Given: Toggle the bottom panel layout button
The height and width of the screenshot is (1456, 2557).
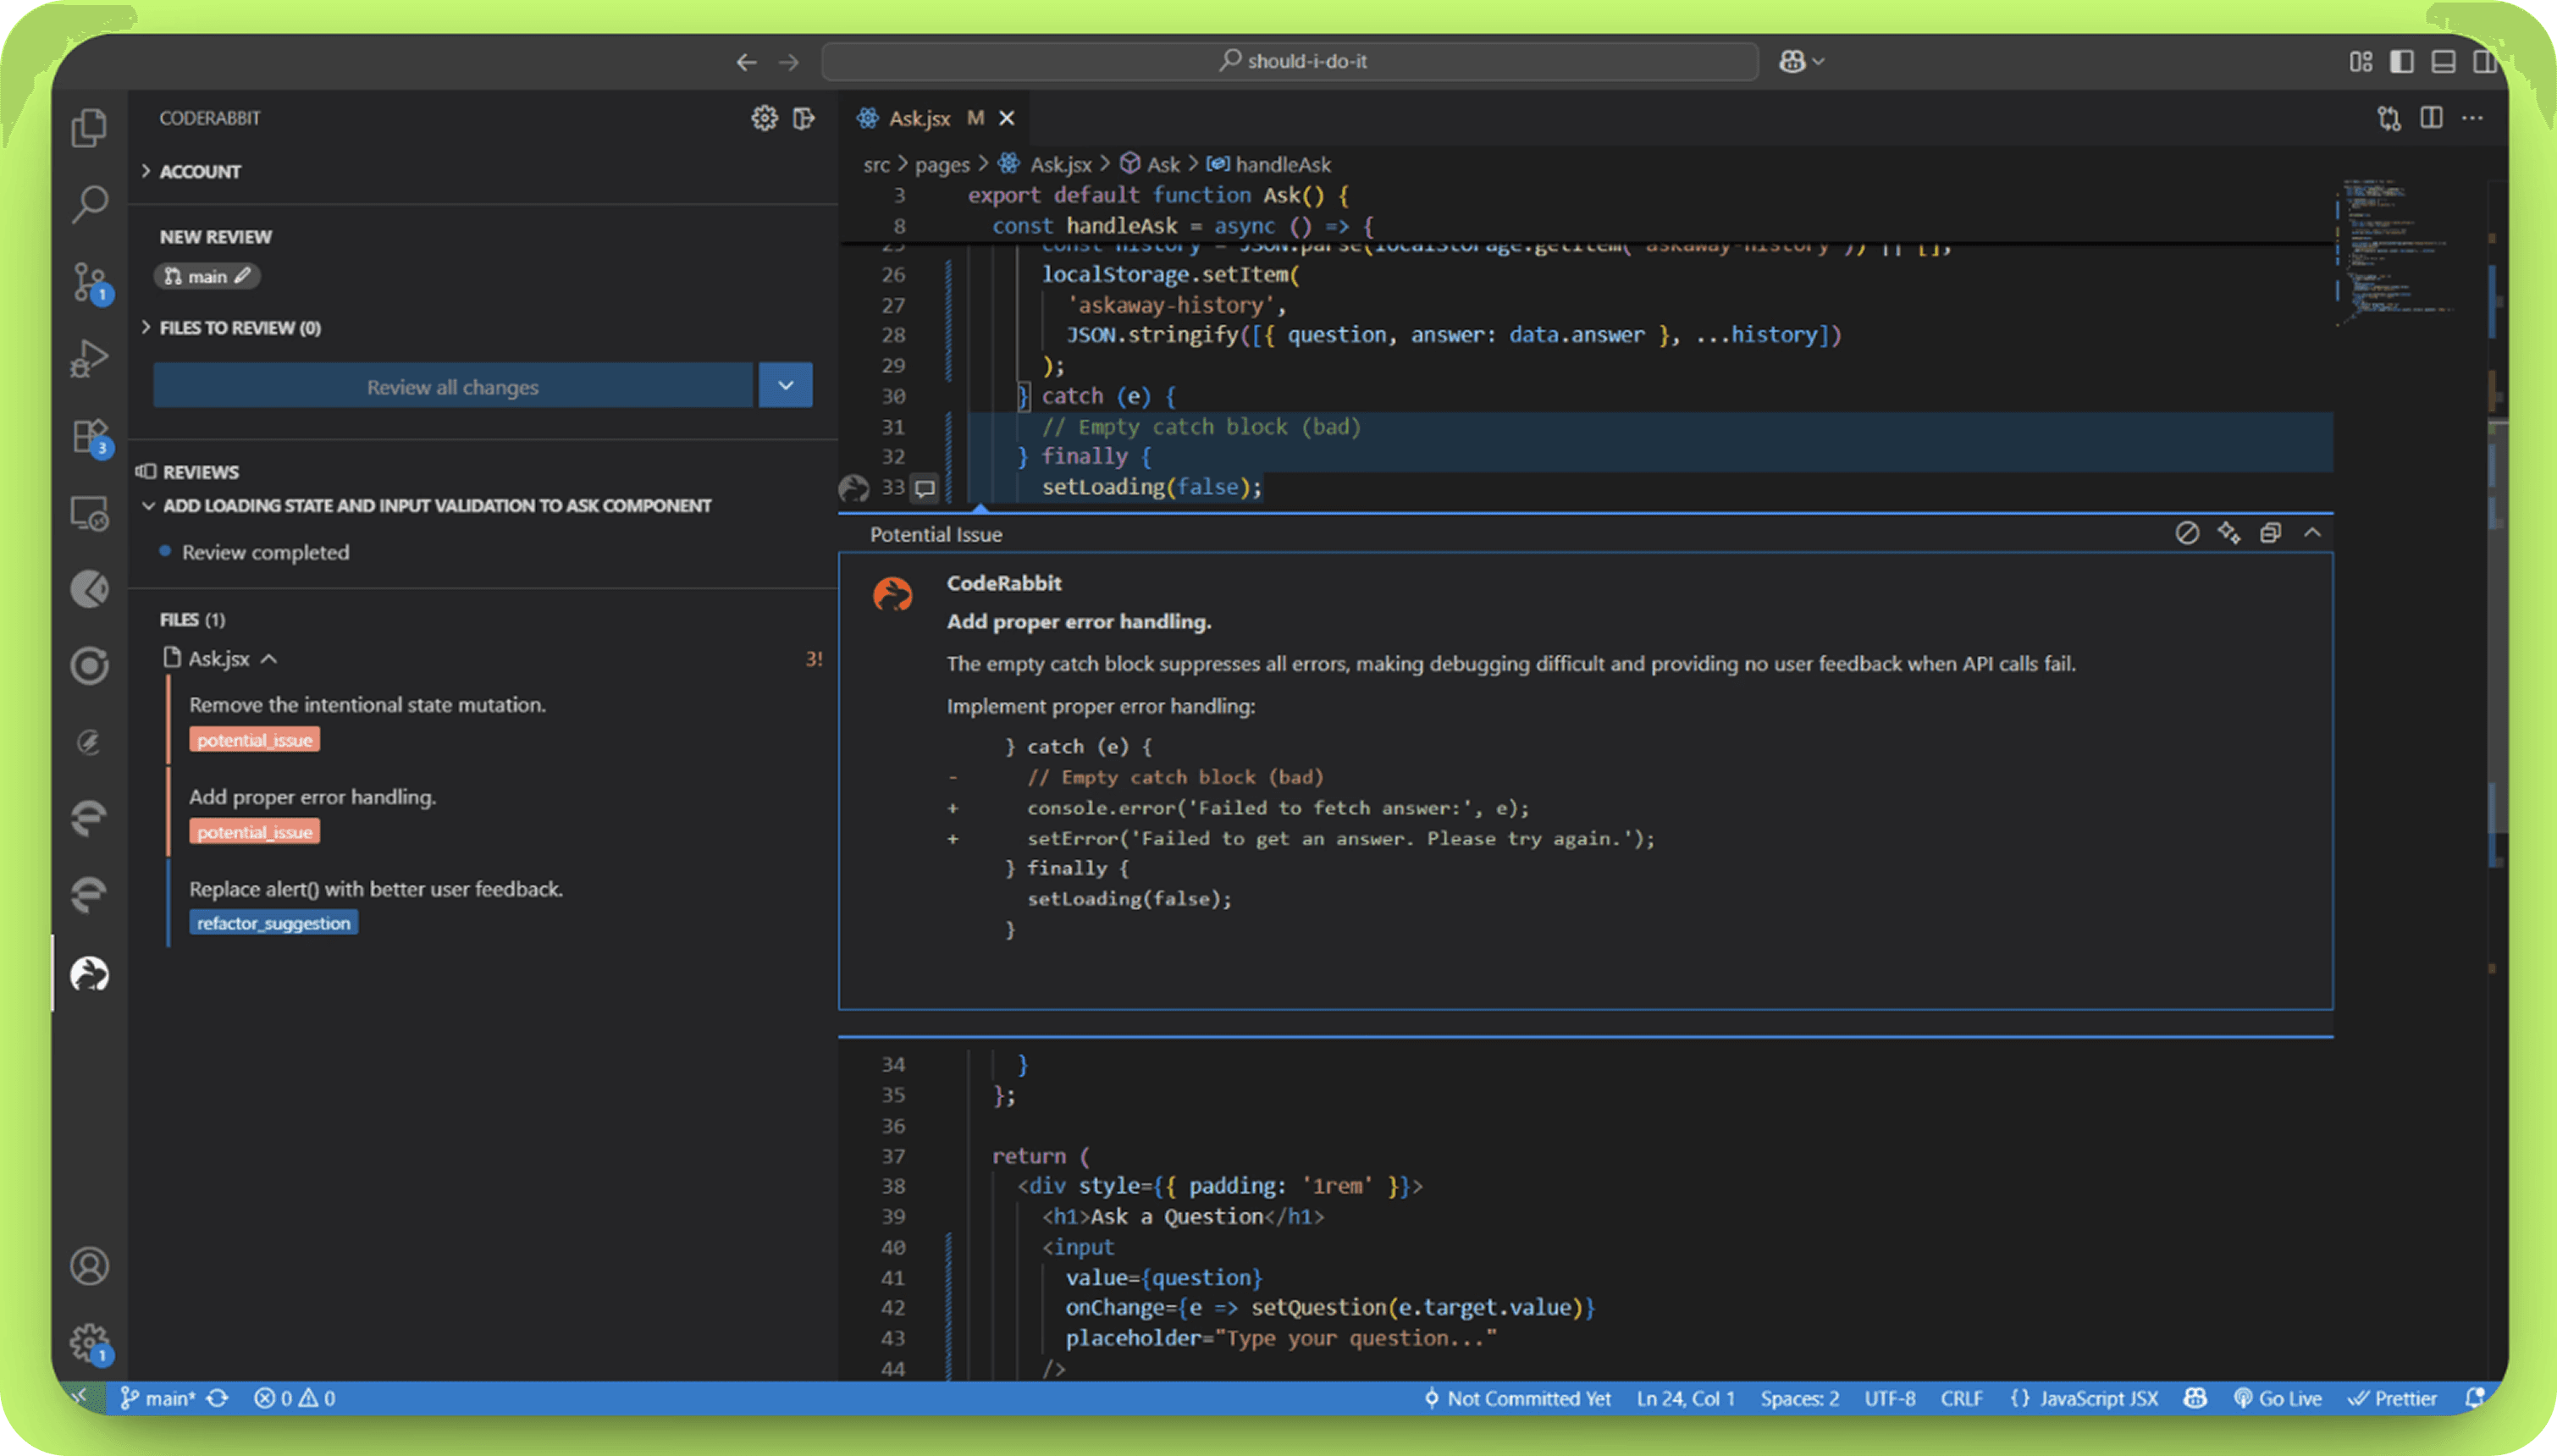Looking at the screenshot, I should point(2443,61).
